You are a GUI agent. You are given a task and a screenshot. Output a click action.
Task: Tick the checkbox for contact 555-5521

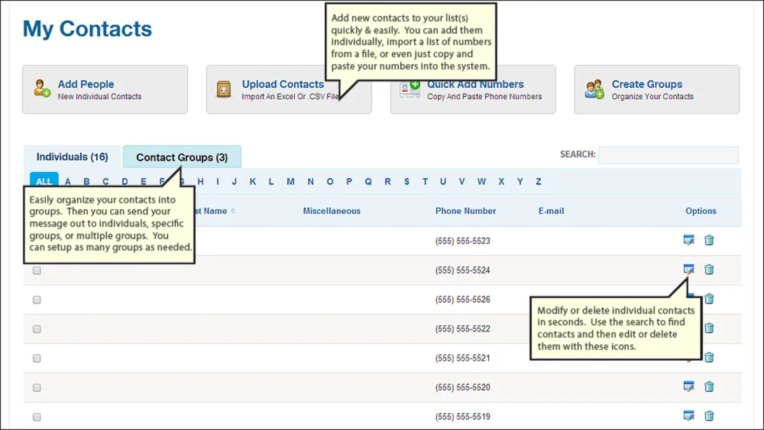37,358
